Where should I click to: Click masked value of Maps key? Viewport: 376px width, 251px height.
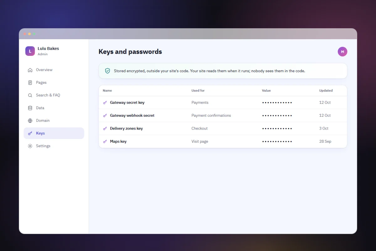tap(277, 142)
